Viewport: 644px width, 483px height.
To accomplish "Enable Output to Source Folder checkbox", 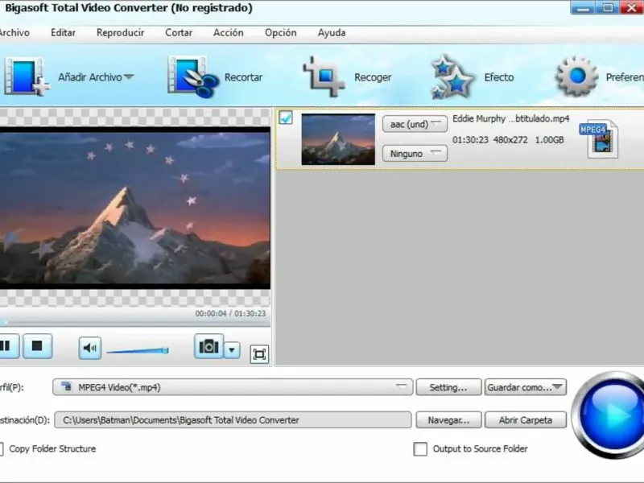I will click(x=420, y=449).
